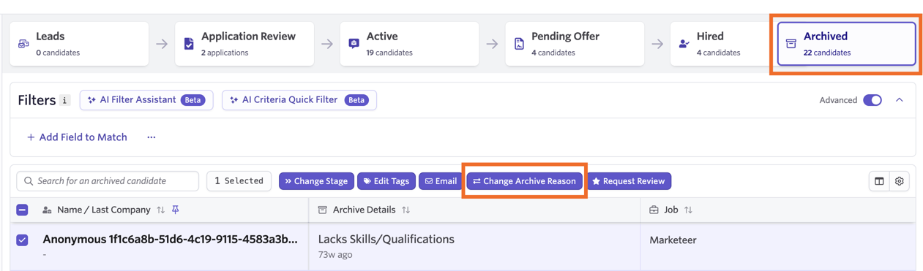Click the Job column header label
923x271 pixels.
(670, 210)
